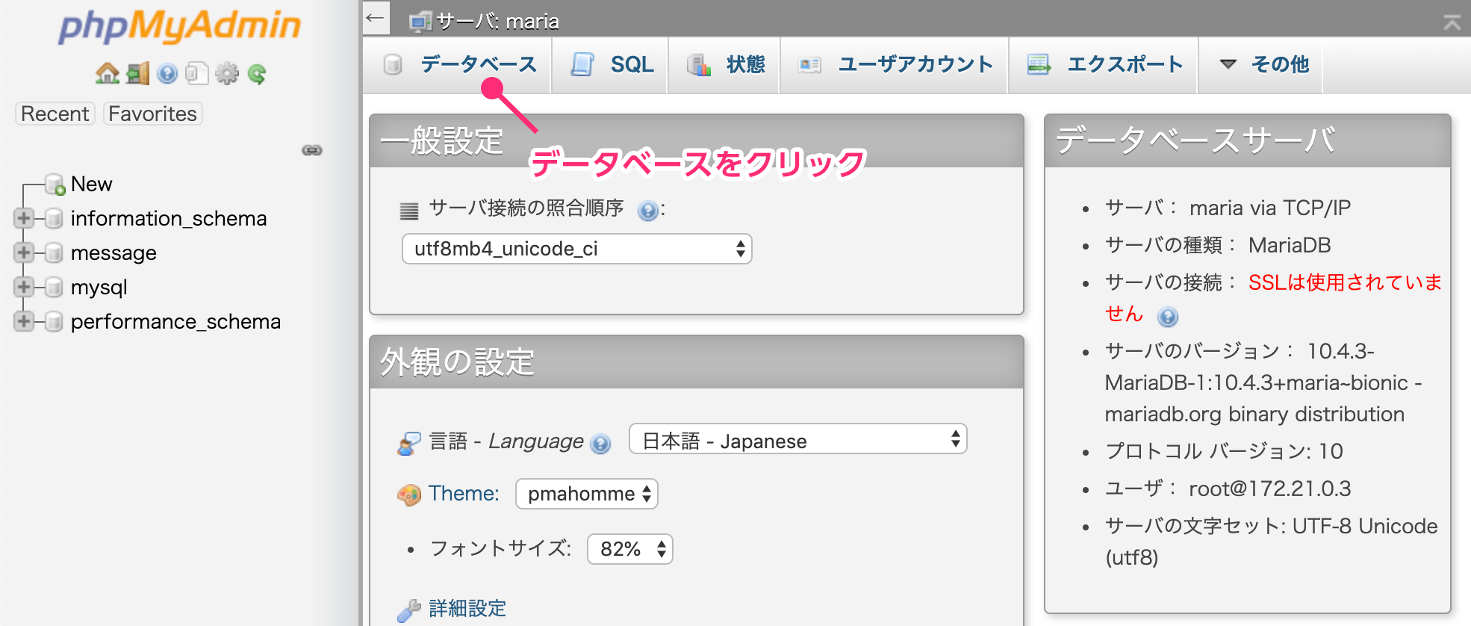Click help icon beside Language label

point(600,444)
